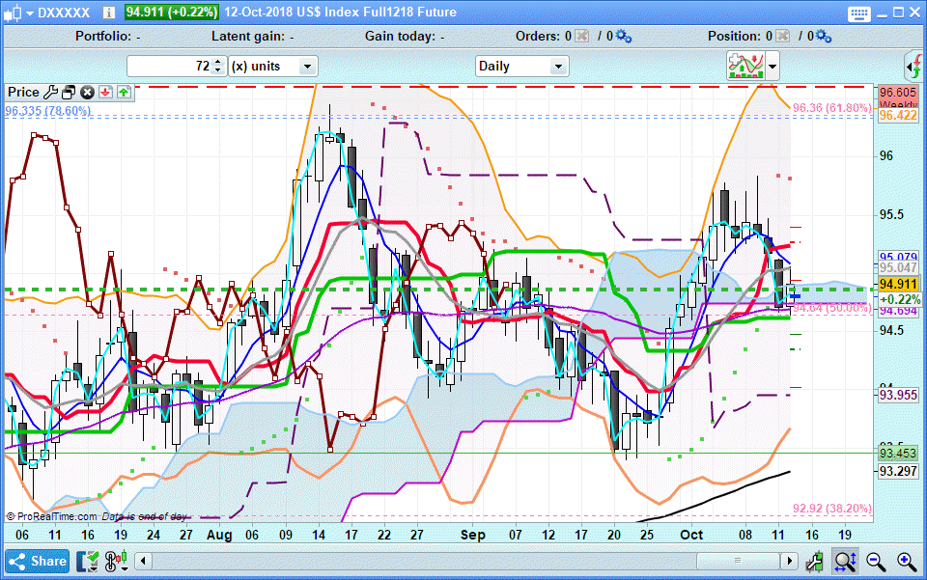Click the right scroll arrow of timeline
This screenshot has height=580, width=927.
(x=789, y=561)
